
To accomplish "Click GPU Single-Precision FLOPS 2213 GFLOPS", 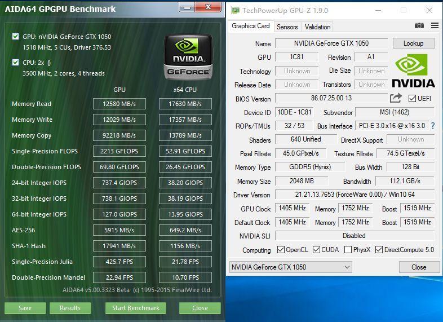I will tap(119, 151).
